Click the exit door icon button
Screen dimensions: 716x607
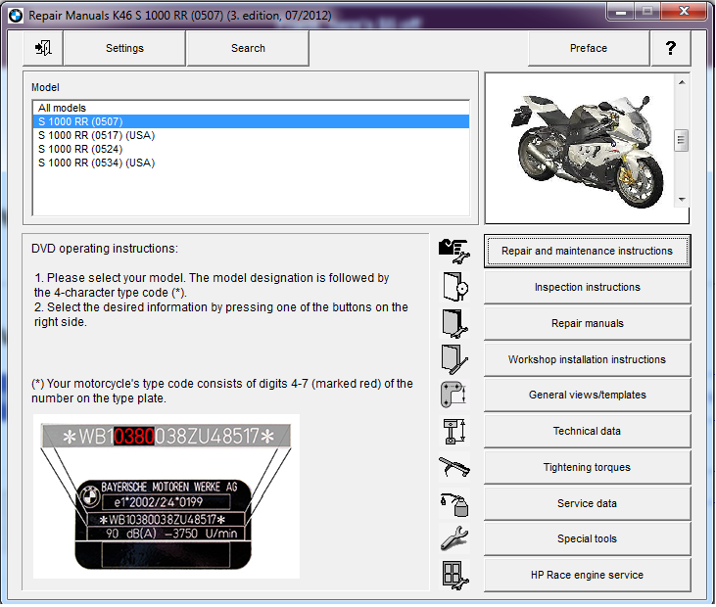pos(43,48)
